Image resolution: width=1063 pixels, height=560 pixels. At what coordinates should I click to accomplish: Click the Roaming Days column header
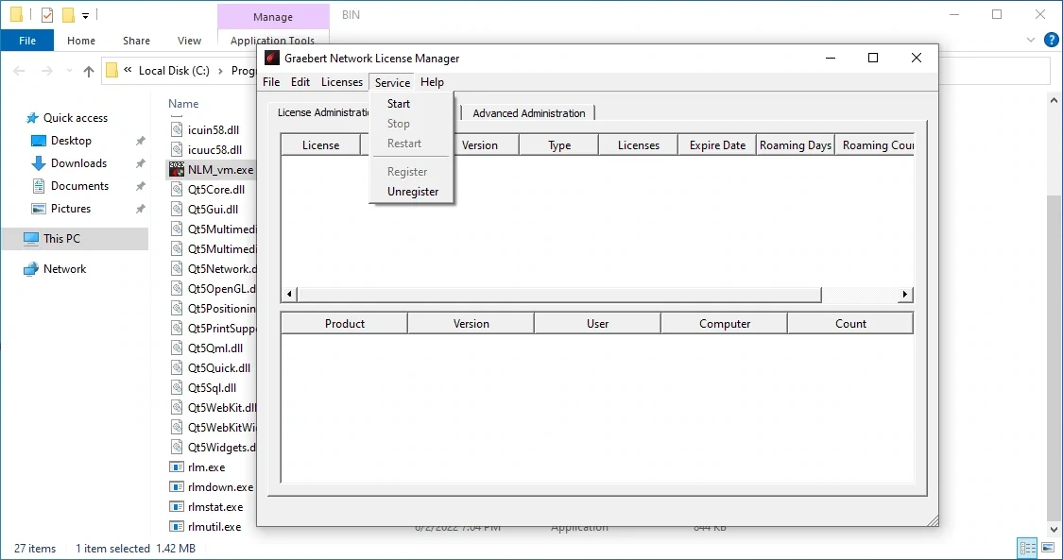796,144
